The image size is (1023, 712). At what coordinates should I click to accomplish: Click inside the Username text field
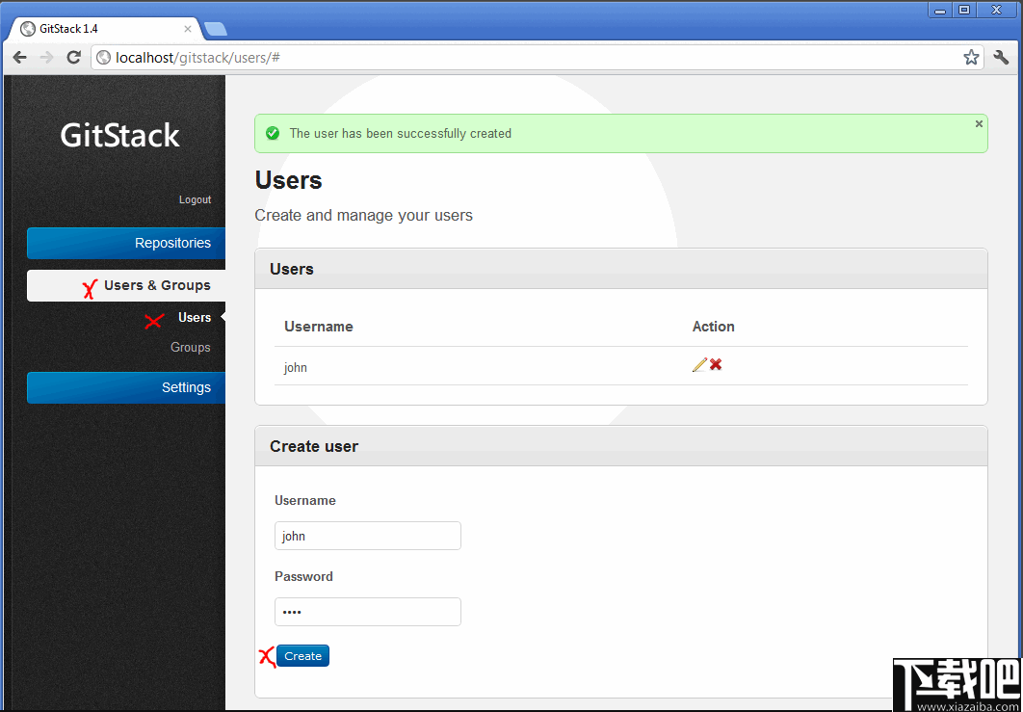pyautogui.click(x=367, y=536)
